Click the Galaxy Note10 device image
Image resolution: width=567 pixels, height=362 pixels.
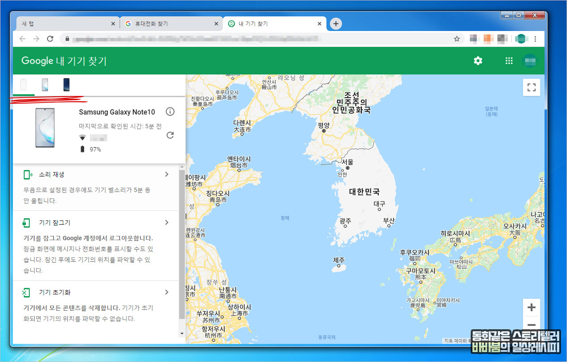[x=45, y=127]
